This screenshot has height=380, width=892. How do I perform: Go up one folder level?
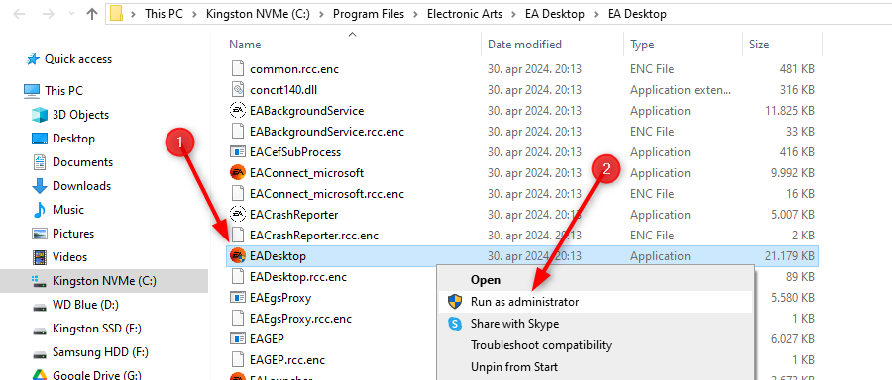92,14
